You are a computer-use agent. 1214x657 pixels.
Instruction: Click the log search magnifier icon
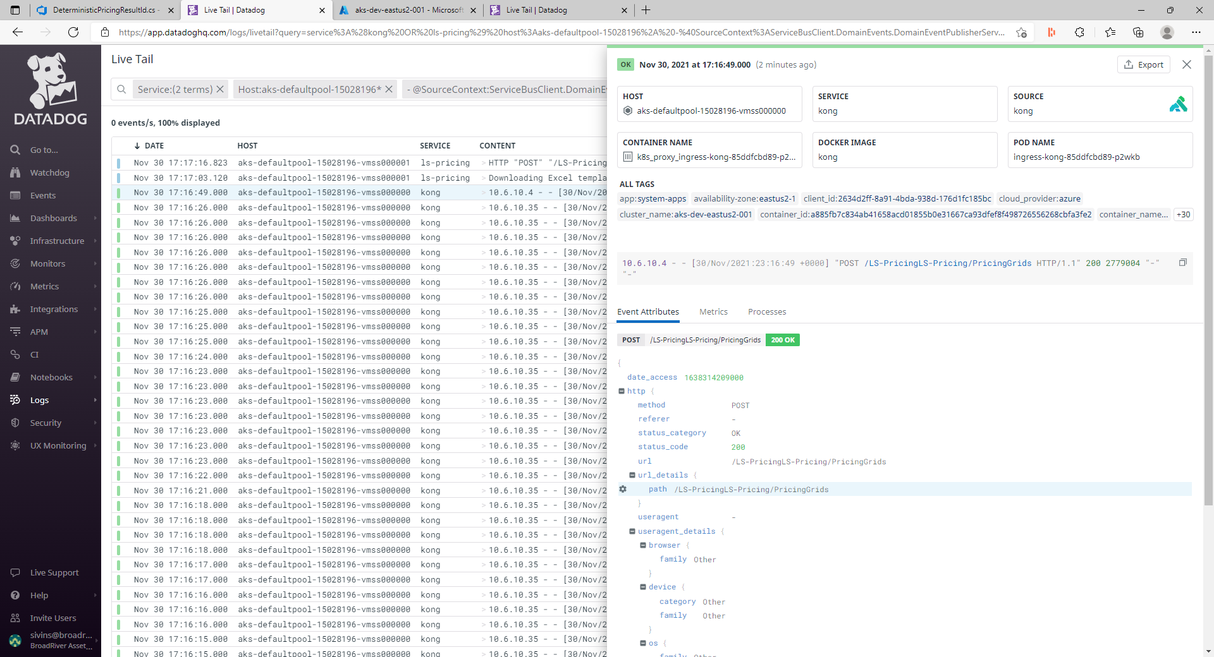coord(121,89)
